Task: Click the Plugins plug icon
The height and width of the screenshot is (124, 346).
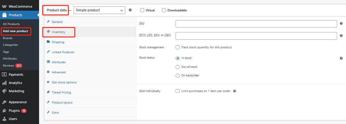Action: (x=4, y=111)
